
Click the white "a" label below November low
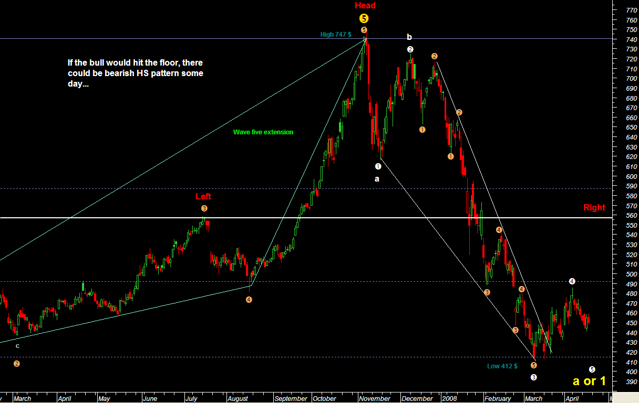coord(376,179)
